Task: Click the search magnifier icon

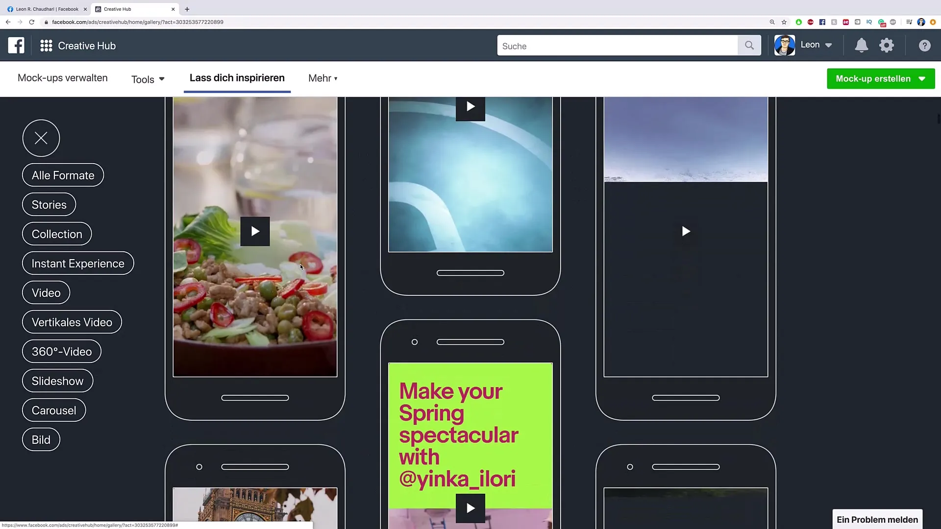Action: click(749, 45)
